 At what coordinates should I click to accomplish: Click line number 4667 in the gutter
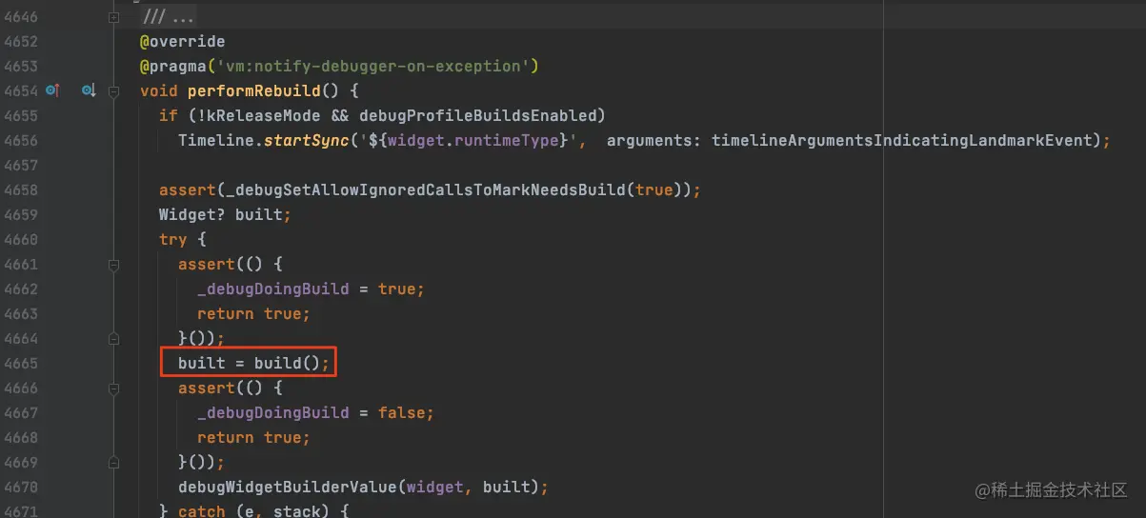[21, 413]
